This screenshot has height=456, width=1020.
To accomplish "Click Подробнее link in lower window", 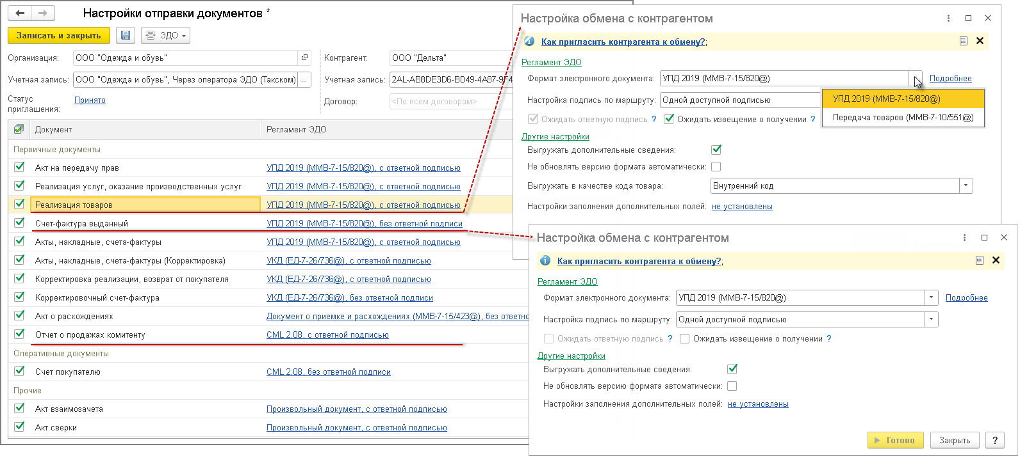I will tap(967, 298).
